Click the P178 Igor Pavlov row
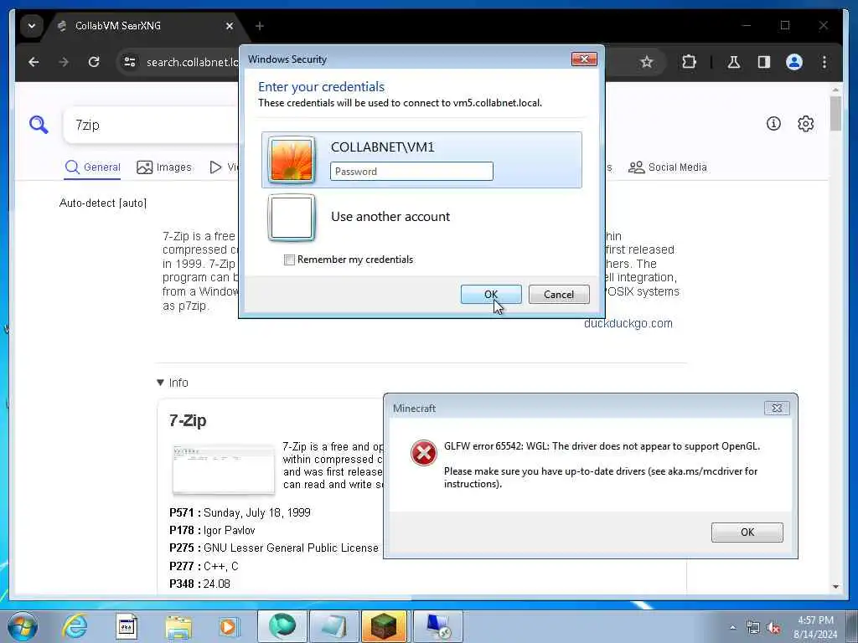The height and width of the screenshot is (643, 858). (x=212, y=530)
